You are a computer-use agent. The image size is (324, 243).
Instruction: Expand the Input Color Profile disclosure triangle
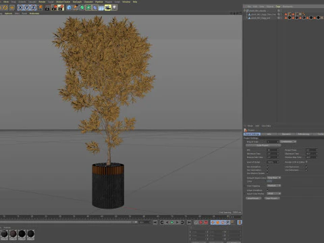[245, 194]
